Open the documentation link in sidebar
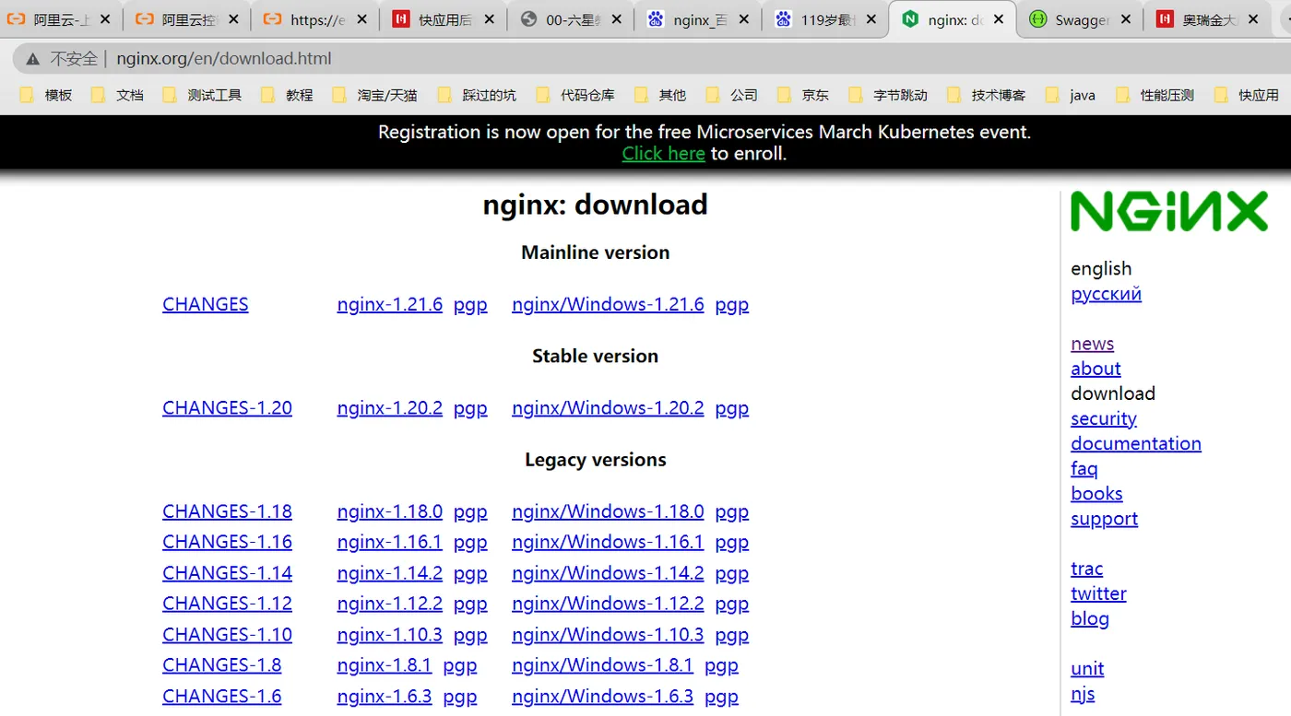The width and height of the screenshot is (1291, 716). click(x=1135, y=443)
